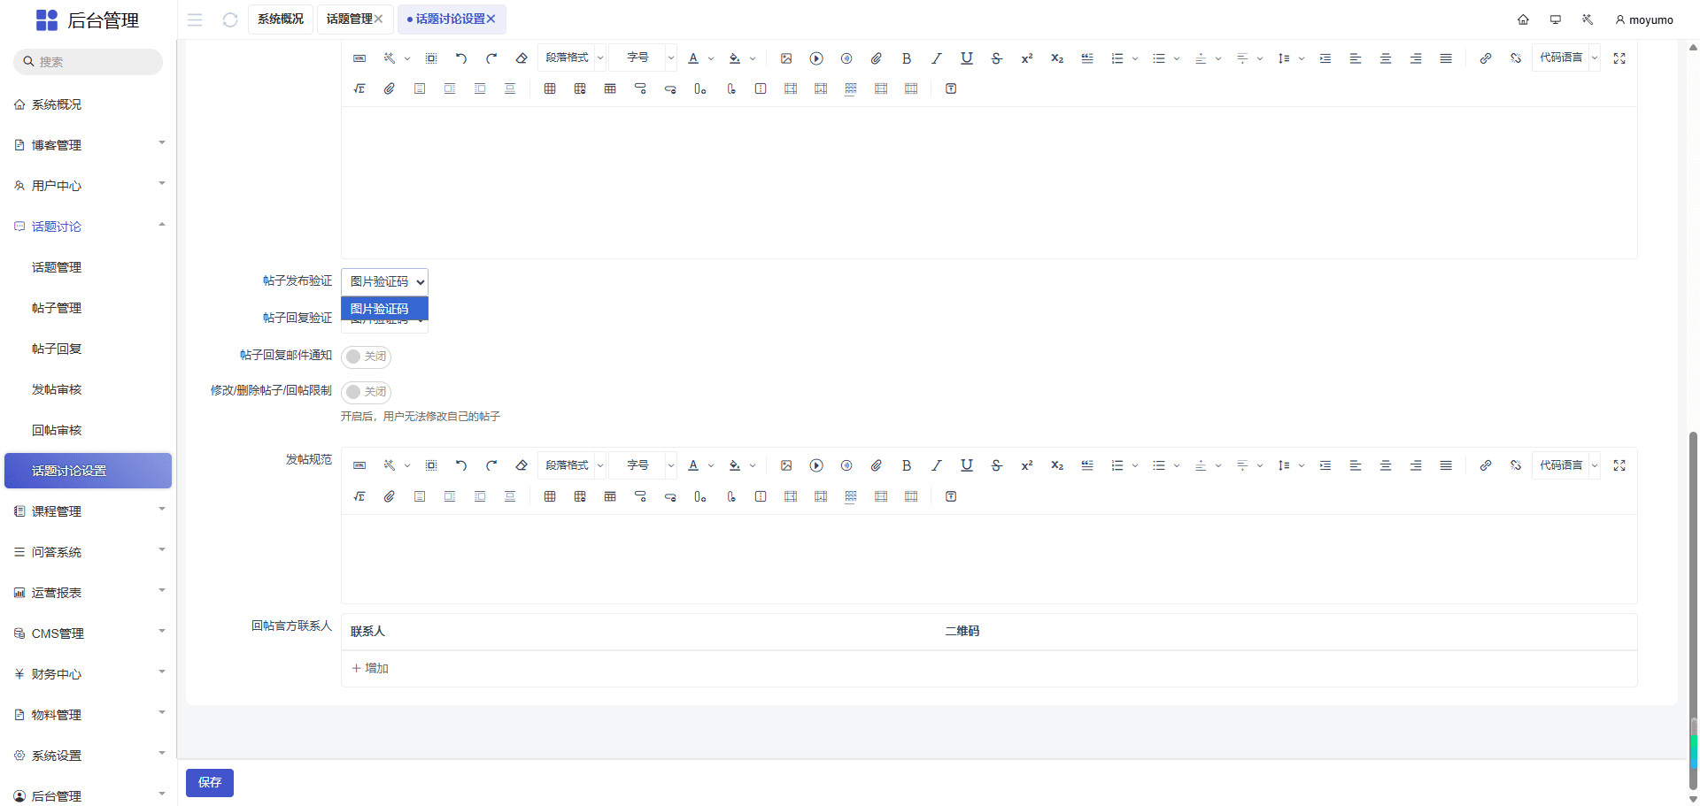Click the insert table icon in the top editor

(x=550, y=88)
